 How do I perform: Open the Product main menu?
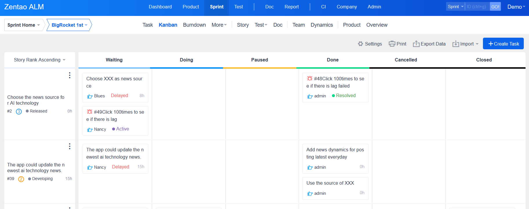click(x=191, y=7)
